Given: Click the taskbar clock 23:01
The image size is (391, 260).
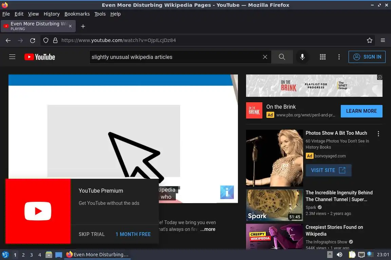Looking at the screenshot, I should click(383, 255).
